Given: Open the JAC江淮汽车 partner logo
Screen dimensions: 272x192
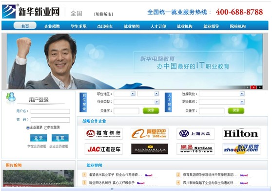Looking at the screenshot, I should coord(103,149).
